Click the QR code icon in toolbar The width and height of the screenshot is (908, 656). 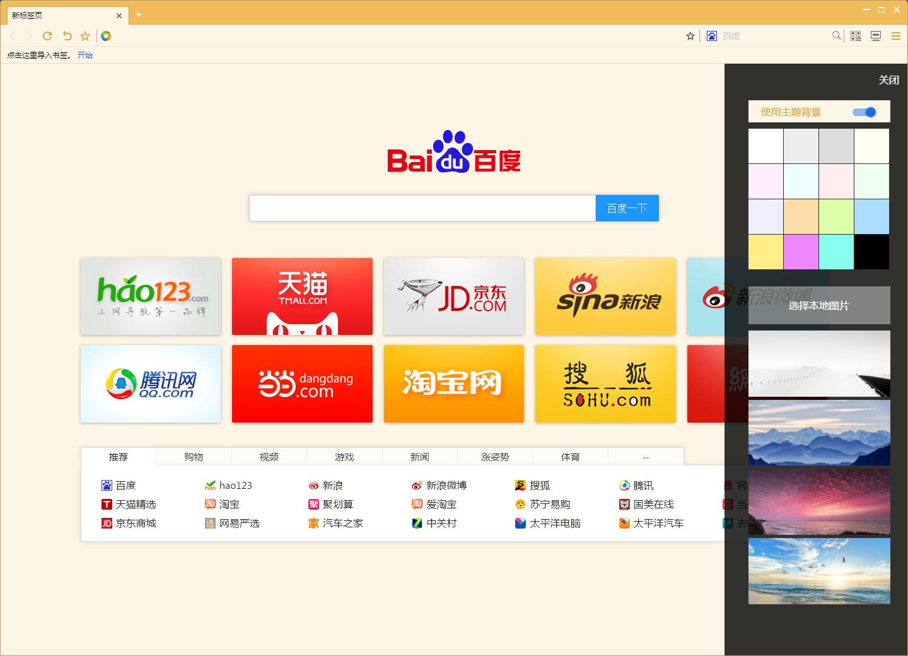tap(856, 36)
